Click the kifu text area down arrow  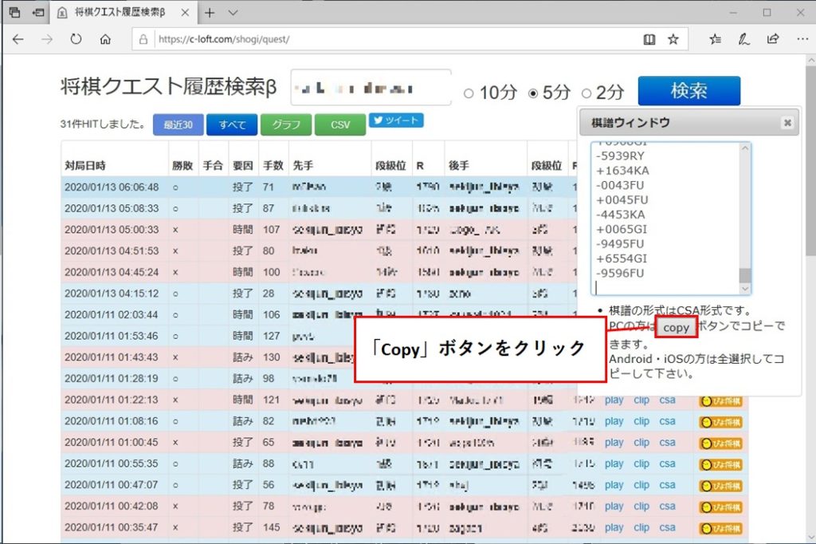(745, 289)
